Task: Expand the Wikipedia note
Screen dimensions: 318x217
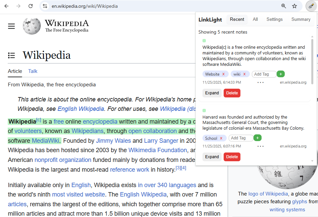Action: click(x=212, y=93)
